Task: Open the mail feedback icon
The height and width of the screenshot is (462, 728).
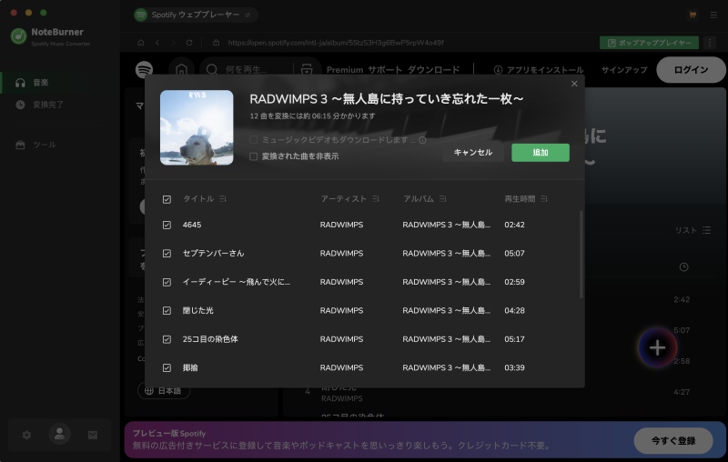Action: 93,435
